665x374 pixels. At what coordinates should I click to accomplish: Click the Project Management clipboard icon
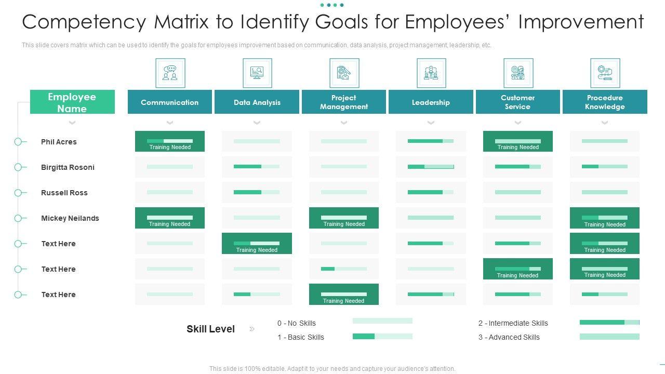(344, 73)
